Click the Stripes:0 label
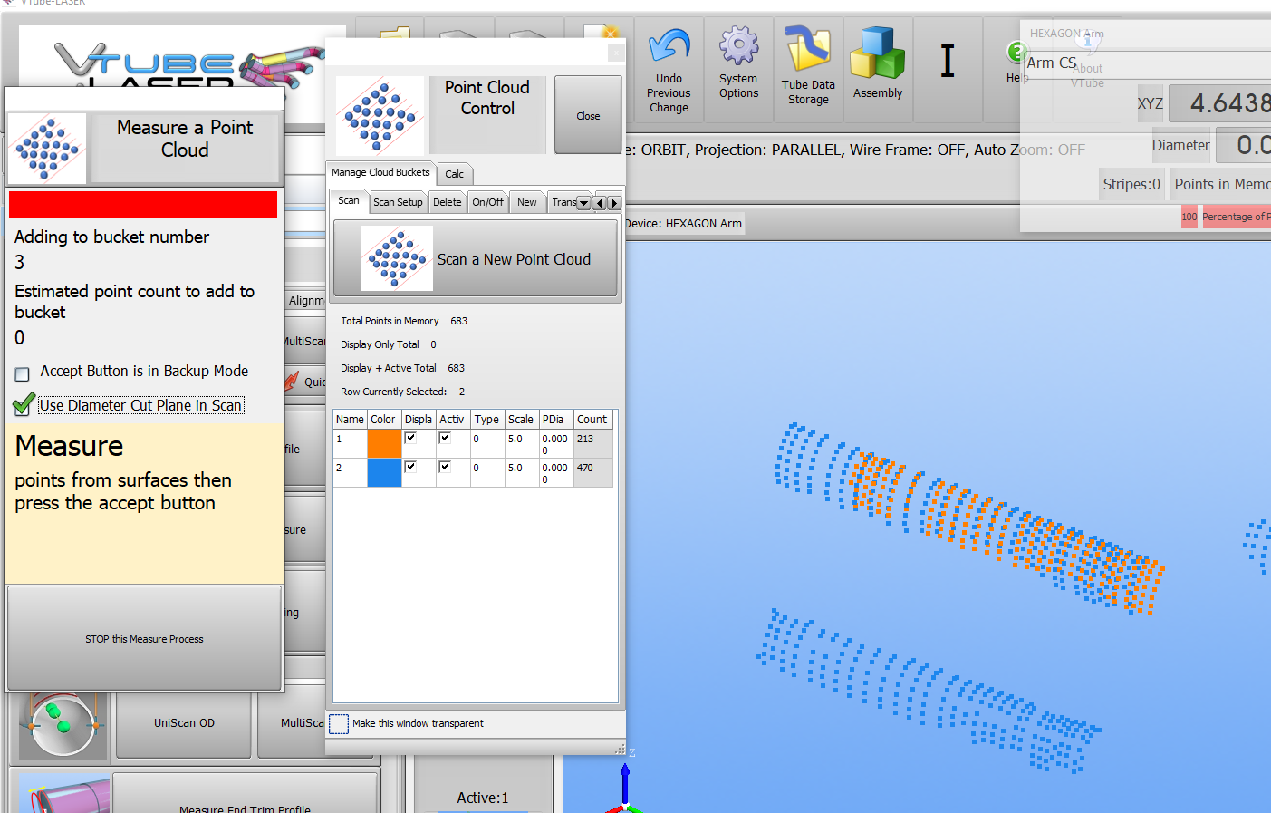Screen dimensions: 1271x813 (1131, 184)
